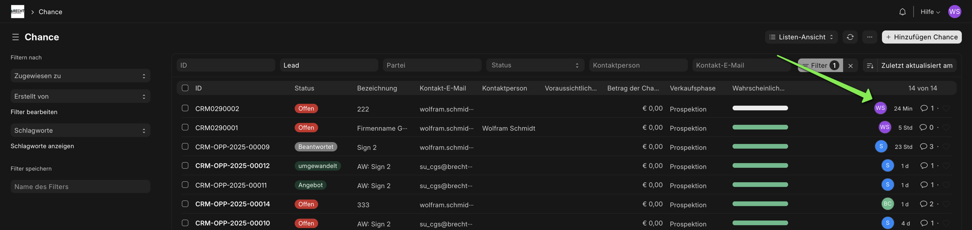Viewport: 972px width, 230px height.
Task: Click Hinzufügen Chance button
Action: point(921,37)
